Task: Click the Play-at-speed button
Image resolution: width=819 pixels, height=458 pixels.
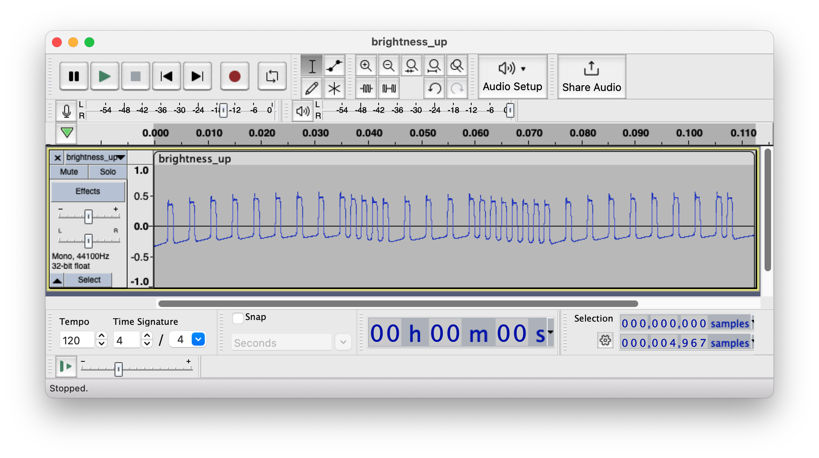Action: (x=66, y=367)
